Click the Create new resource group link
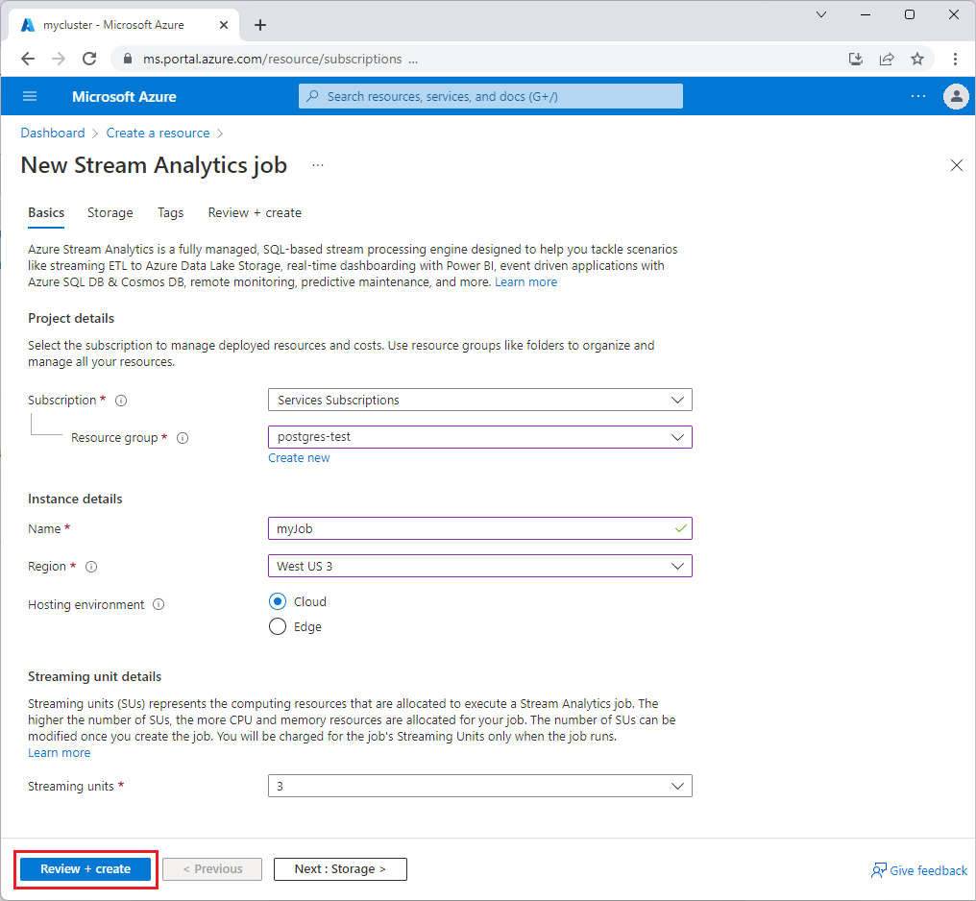Screen dimensions: 976x901 coord(299,457)
